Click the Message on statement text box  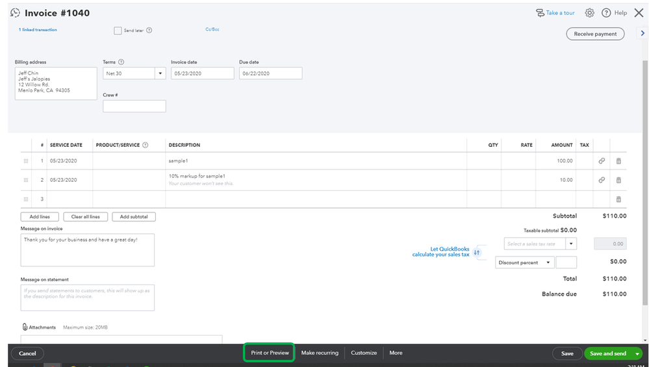(x=87, y=297)
